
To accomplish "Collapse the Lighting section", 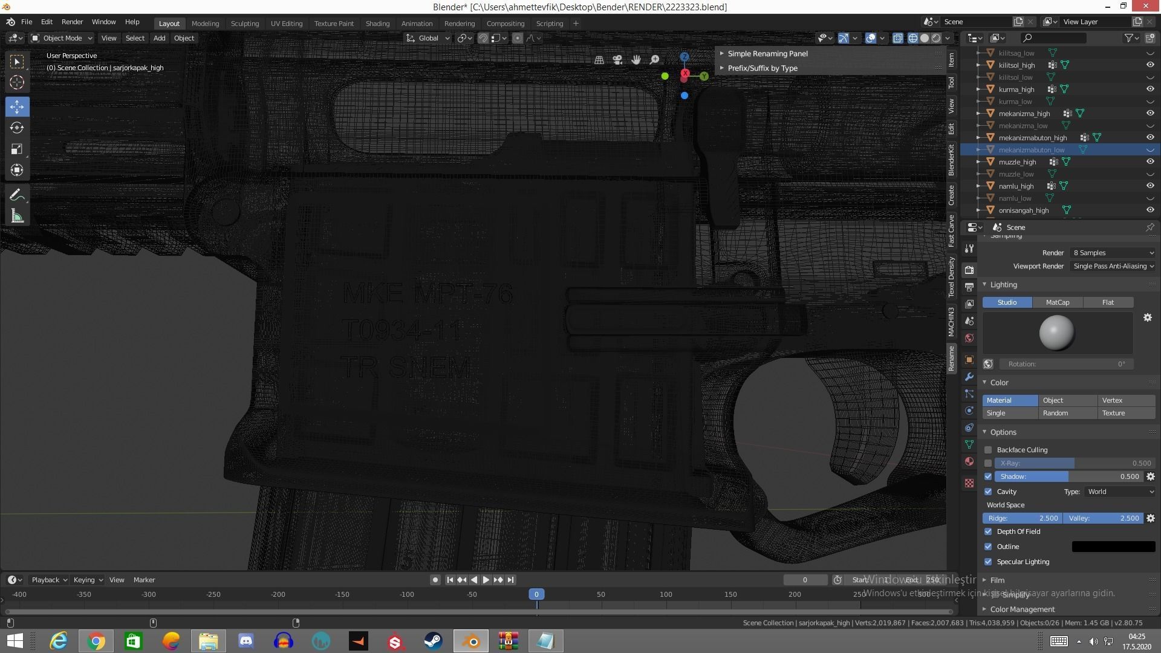I will click(1003, 285).
